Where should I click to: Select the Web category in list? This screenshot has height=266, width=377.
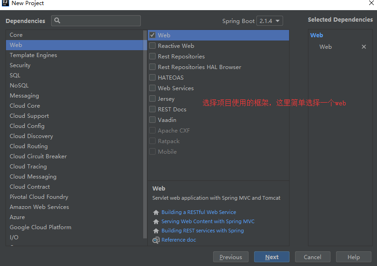pos(75,45)
